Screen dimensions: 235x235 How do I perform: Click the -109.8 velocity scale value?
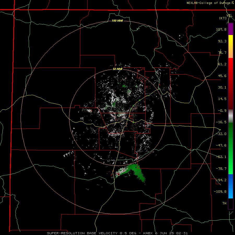coord(220,192)
